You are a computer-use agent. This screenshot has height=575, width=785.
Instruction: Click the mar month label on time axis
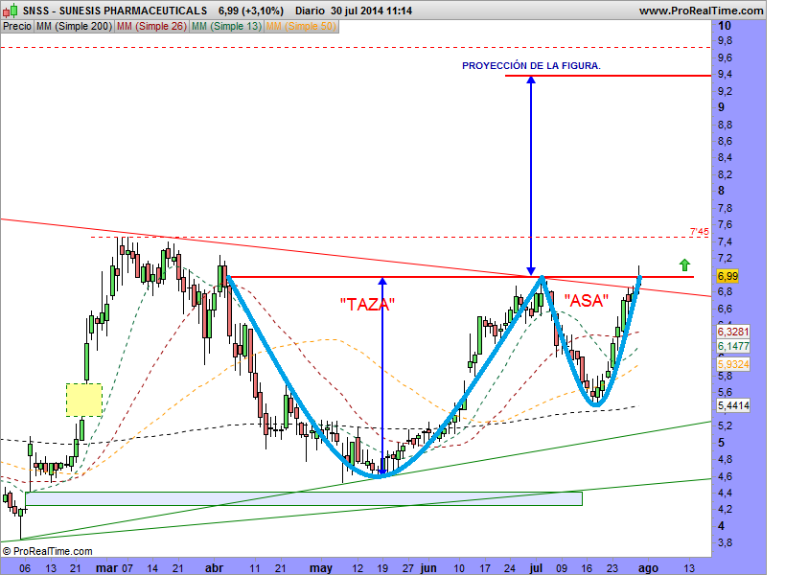tap(106, 568)
